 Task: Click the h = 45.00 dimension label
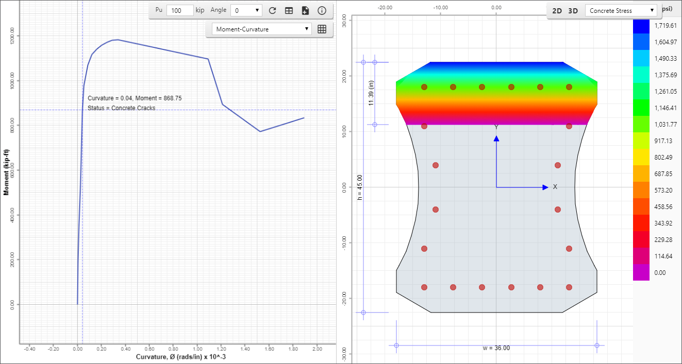[360, 187]
